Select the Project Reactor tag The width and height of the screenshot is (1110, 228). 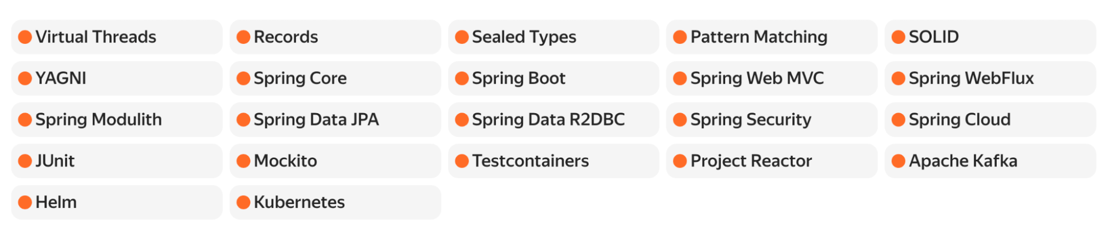[x=772, y=161]
